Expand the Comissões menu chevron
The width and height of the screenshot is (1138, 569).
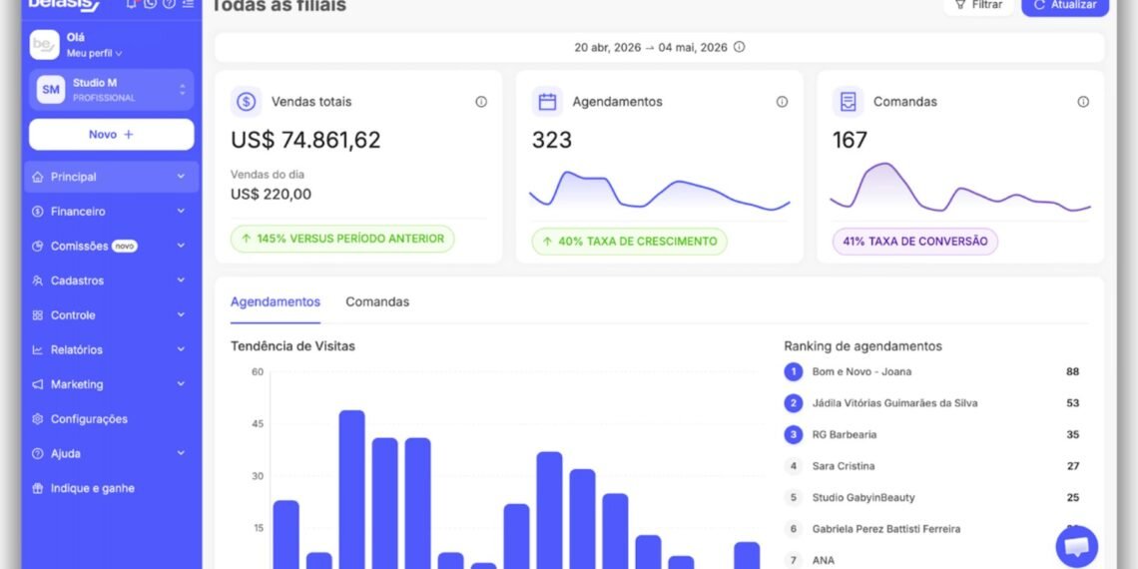(181, 246)
